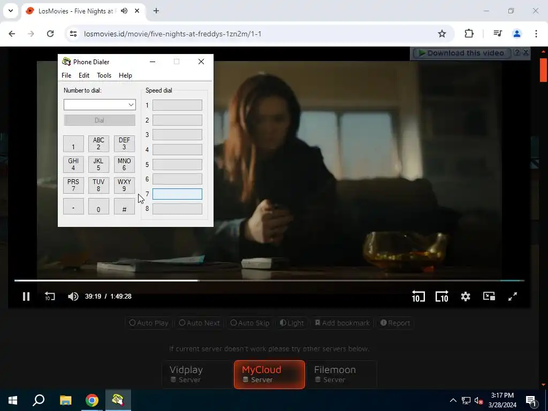Click speed dial slot 3
Screen dimensions: 548x411
[x=177, y=134]
